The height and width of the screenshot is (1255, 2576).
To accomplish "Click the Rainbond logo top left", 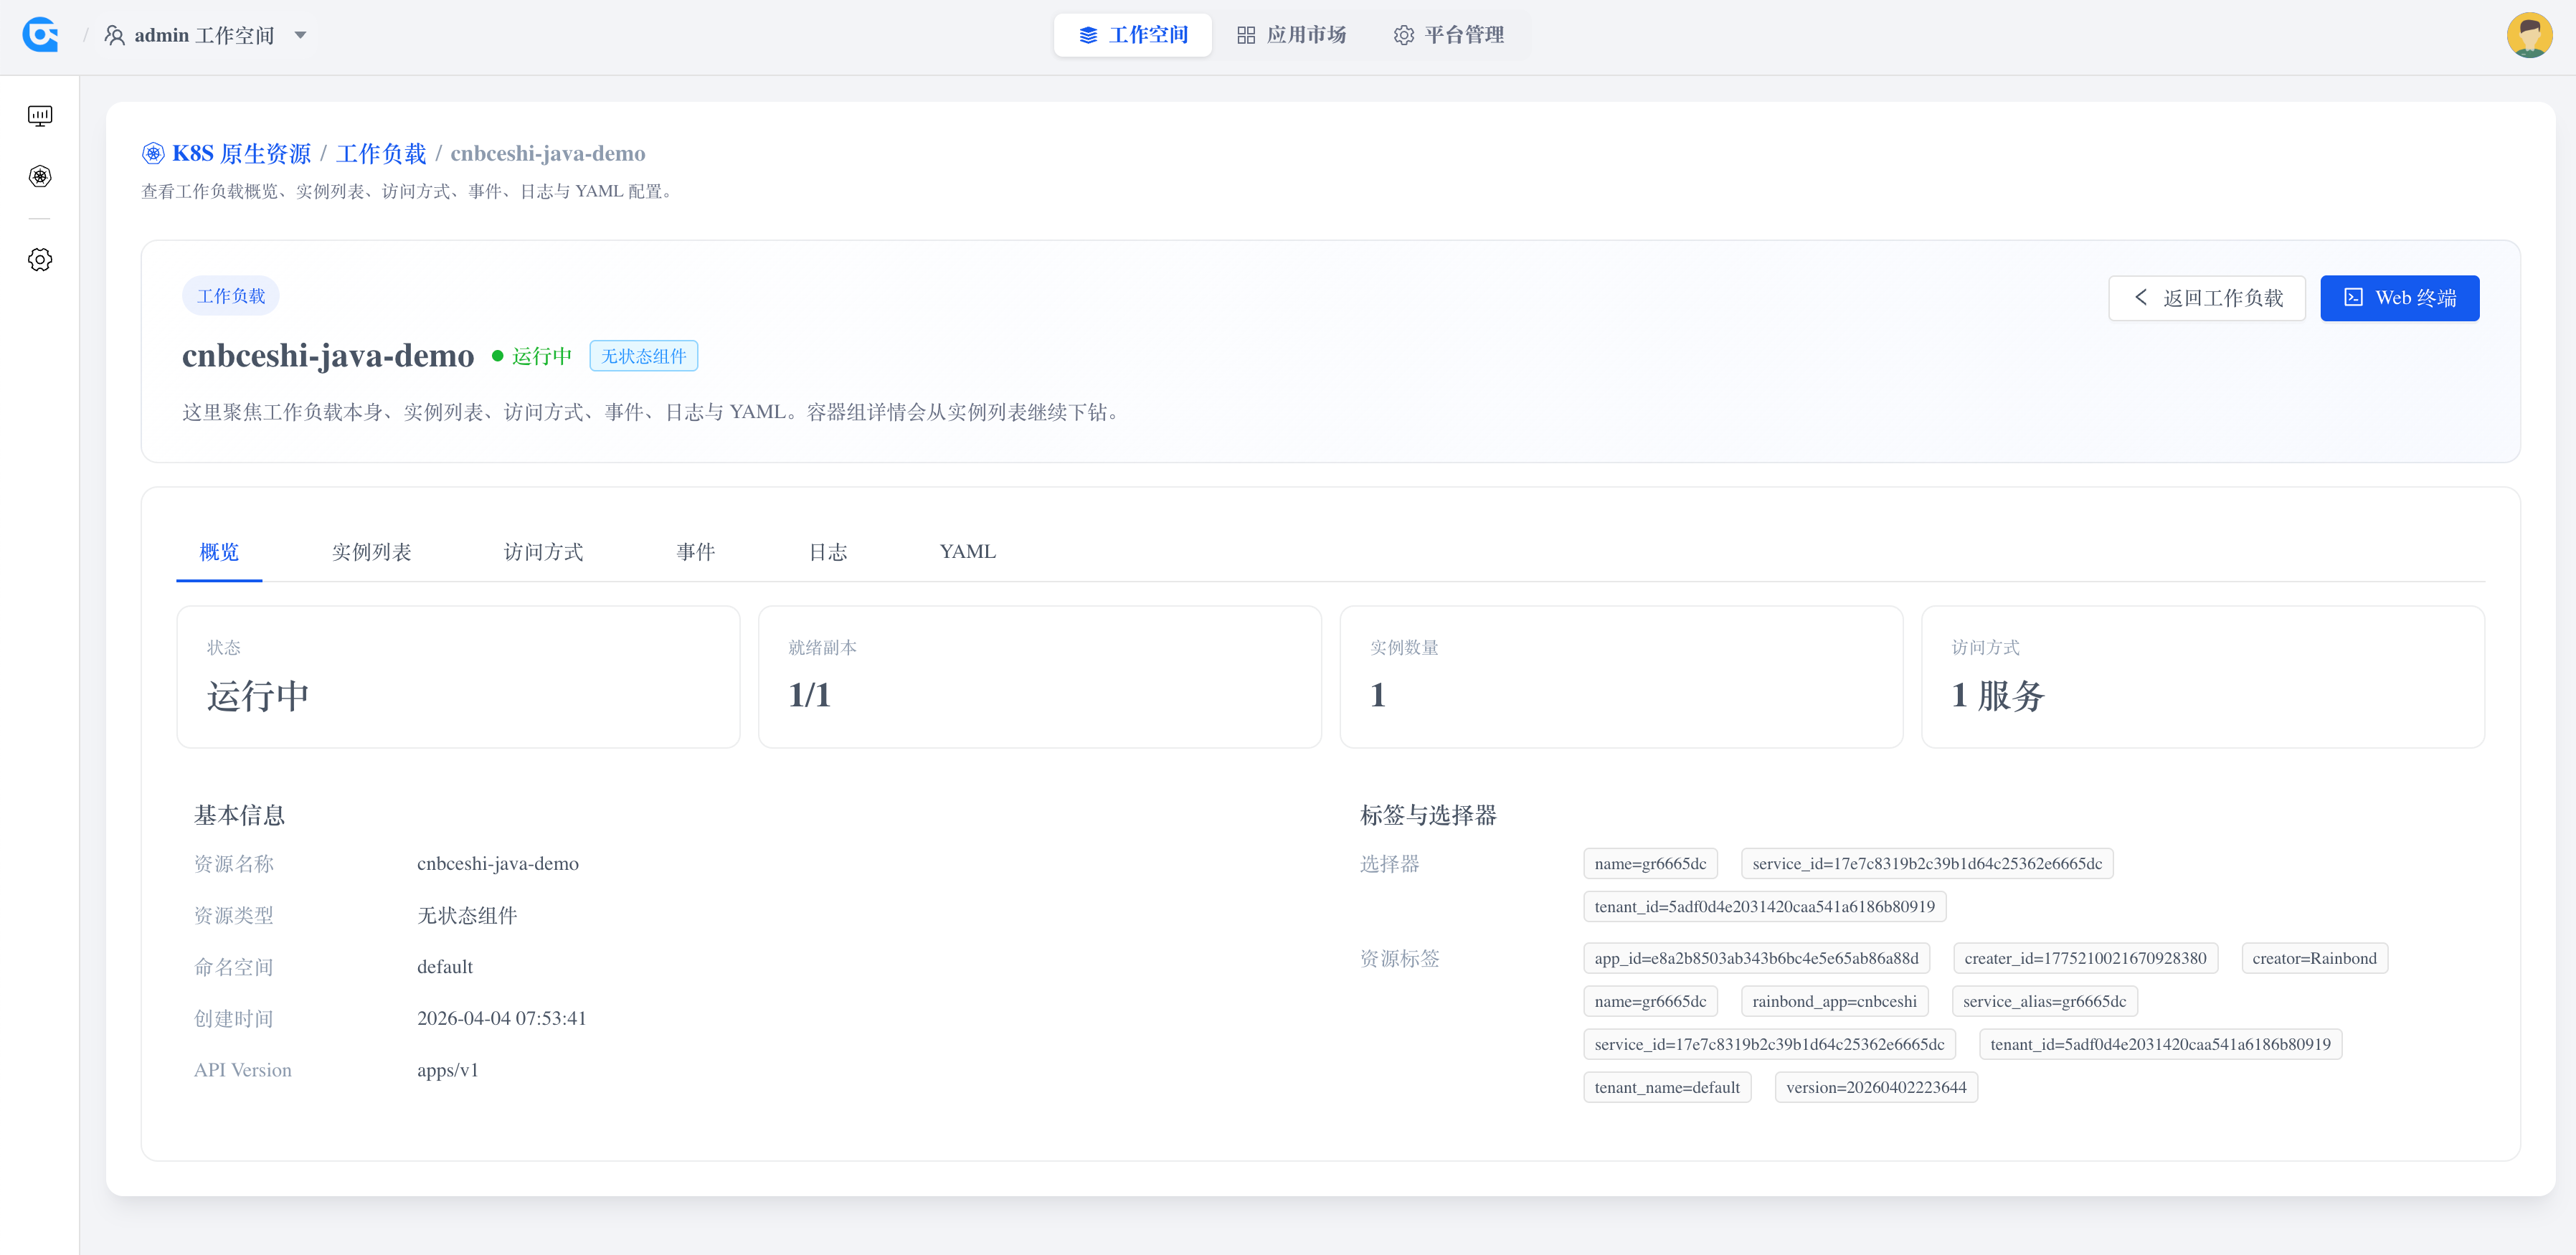I will pos(40,34).
